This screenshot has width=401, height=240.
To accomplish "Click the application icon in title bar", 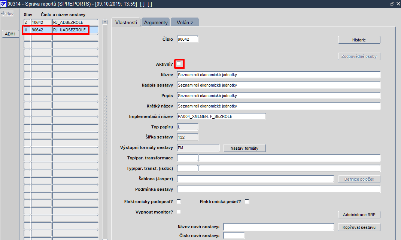I will point(3,4).
